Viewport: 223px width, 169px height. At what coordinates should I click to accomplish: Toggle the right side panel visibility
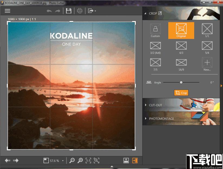tap(135, 160)
